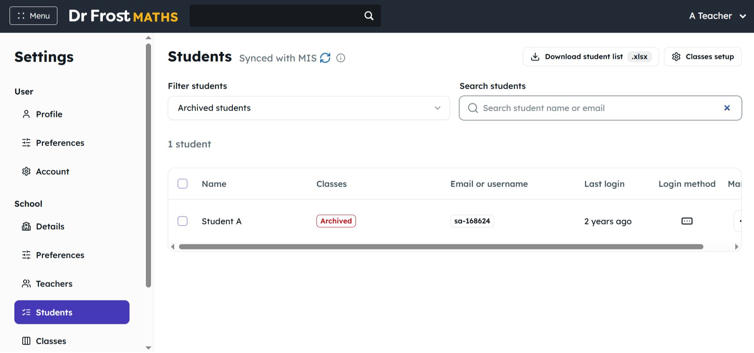Click the search magnifier icon in header
This screenshot has width=754, height=353.
(369, 16)
